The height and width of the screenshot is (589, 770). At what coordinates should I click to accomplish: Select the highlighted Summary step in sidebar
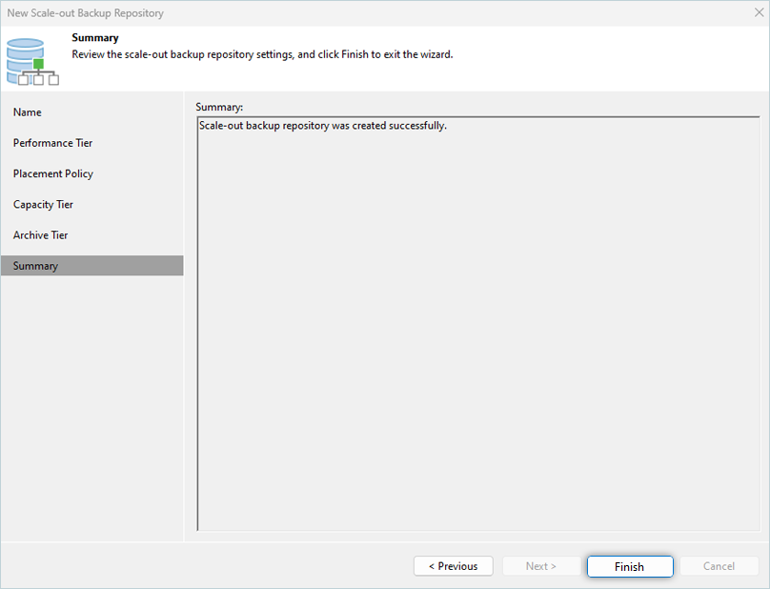(x=36, y=266)
